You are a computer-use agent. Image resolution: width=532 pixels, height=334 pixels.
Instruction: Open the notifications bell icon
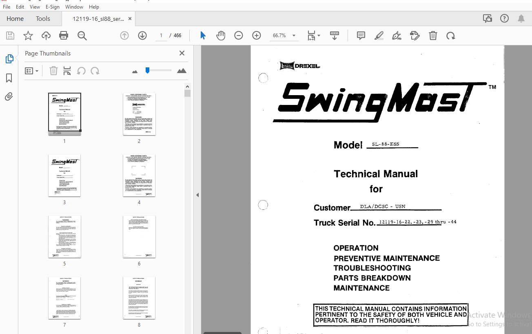(521, 18)
